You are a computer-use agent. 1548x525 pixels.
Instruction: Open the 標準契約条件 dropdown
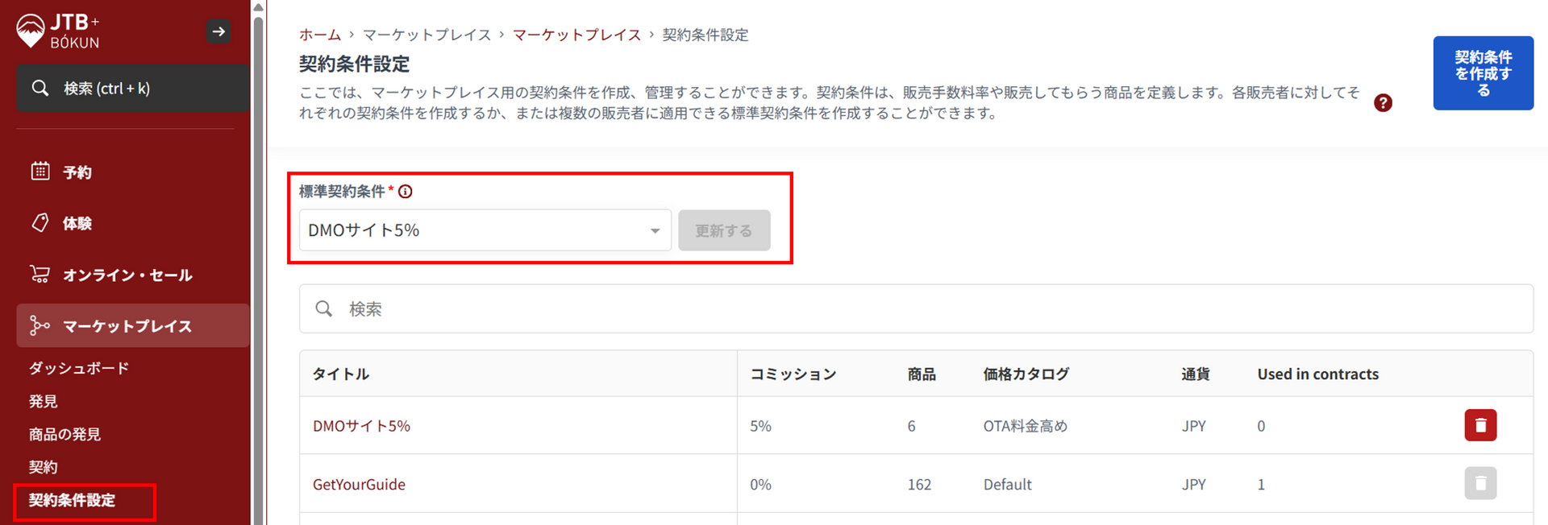click(485, 230)
